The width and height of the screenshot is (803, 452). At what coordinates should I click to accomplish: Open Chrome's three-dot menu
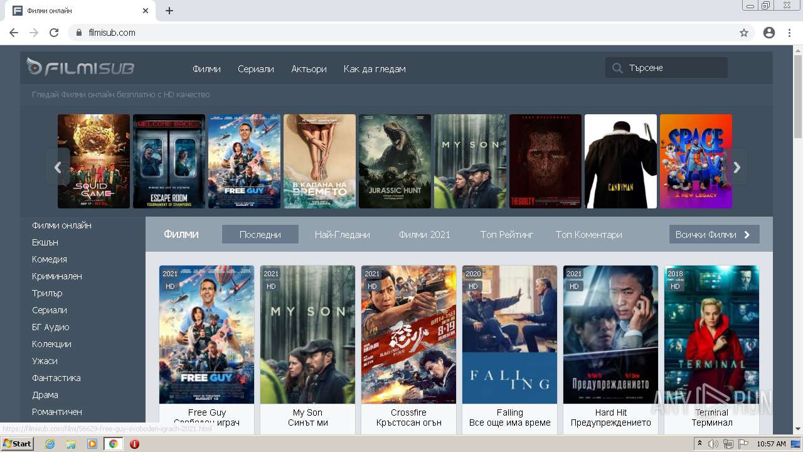[789, 33]
